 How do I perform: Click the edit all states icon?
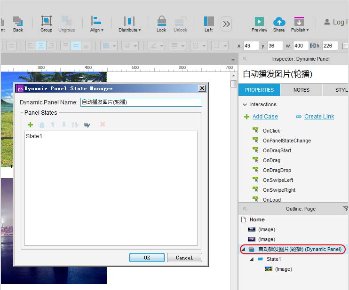point(87,125)
